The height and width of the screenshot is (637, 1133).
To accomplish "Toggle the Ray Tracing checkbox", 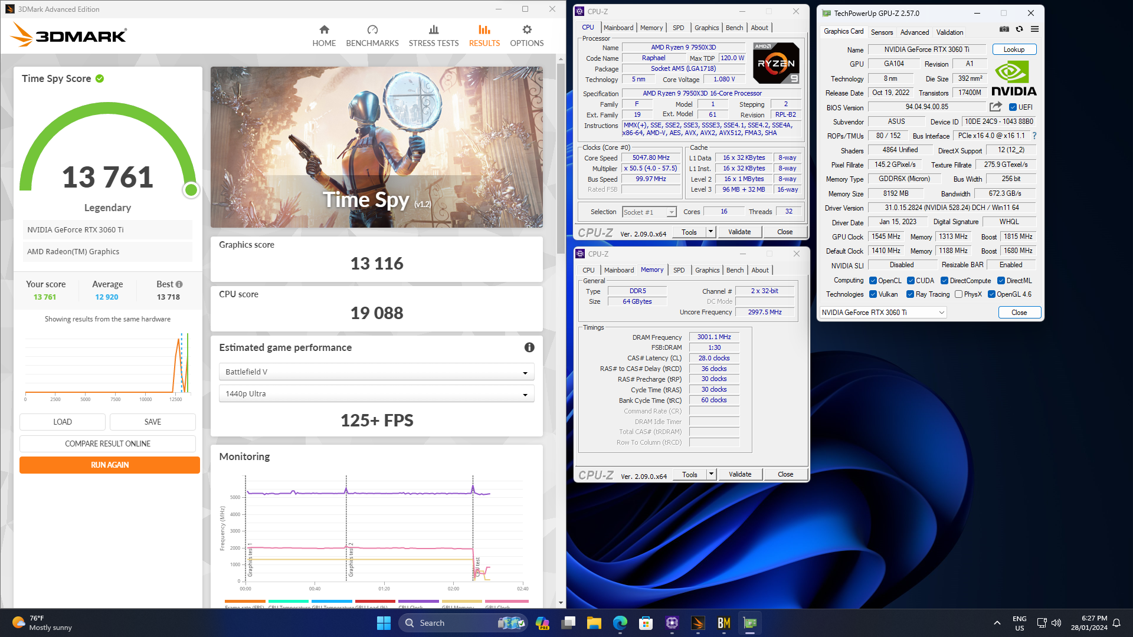I will coord(910,294).
